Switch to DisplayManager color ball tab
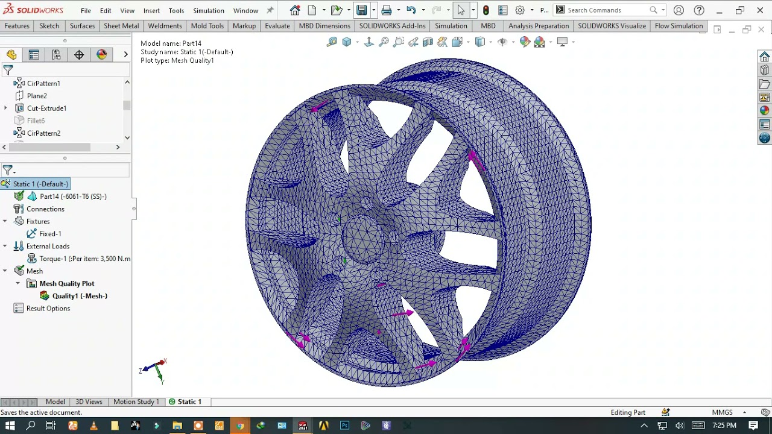 pyautogui.click(x=101, y=55)
